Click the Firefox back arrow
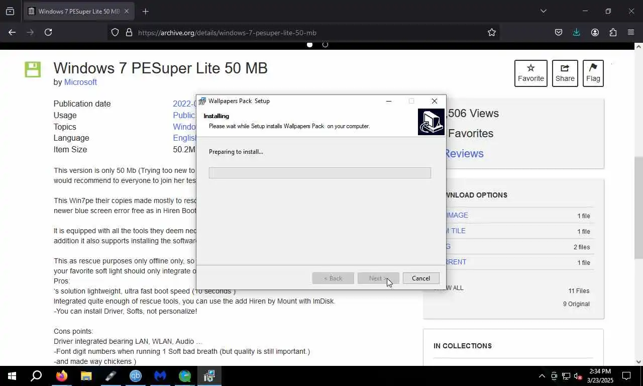The height and width of the screenshot is (386, 643). [12, 32]
